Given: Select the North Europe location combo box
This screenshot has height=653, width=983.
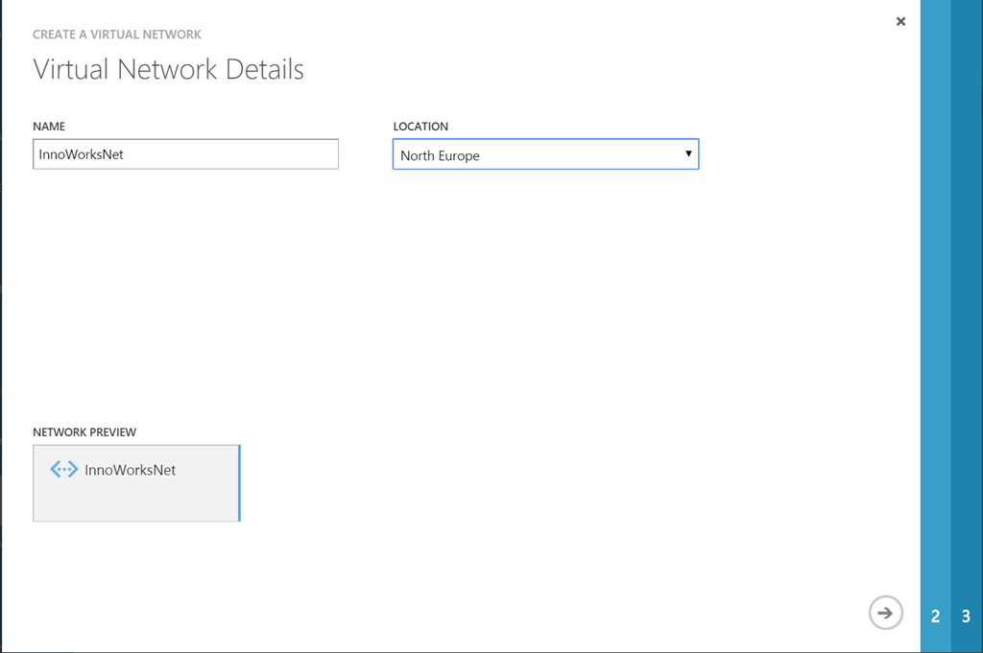Looking at the screenshot, I should 545,154.
